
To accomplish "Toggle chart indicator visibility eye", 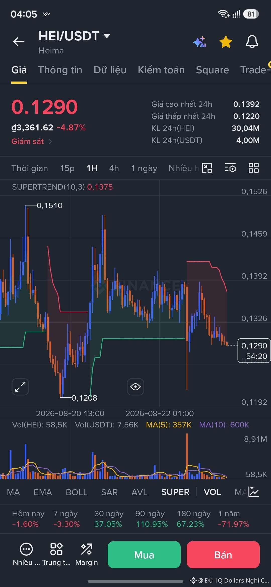I will tap(135, 387).
